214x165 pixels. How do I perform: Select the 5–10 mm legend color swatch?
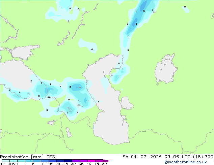(37, 161)
